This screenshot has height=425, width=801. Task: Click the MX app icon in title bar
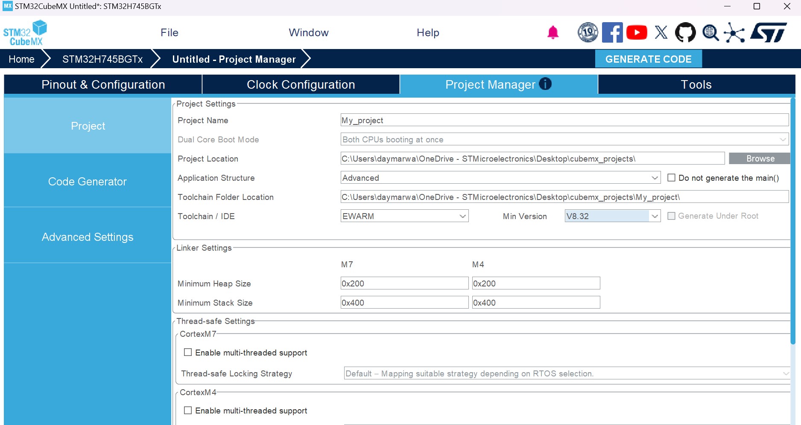tap(8, 6)
